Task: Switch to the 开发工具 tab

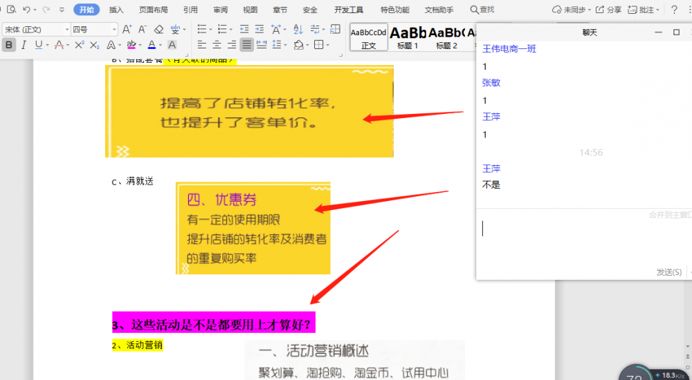Action: 349,9
